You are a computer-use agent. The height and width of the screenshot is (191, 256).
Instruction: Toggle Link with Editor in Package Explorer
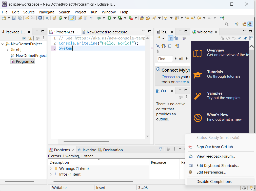click(x=30, y=38)
